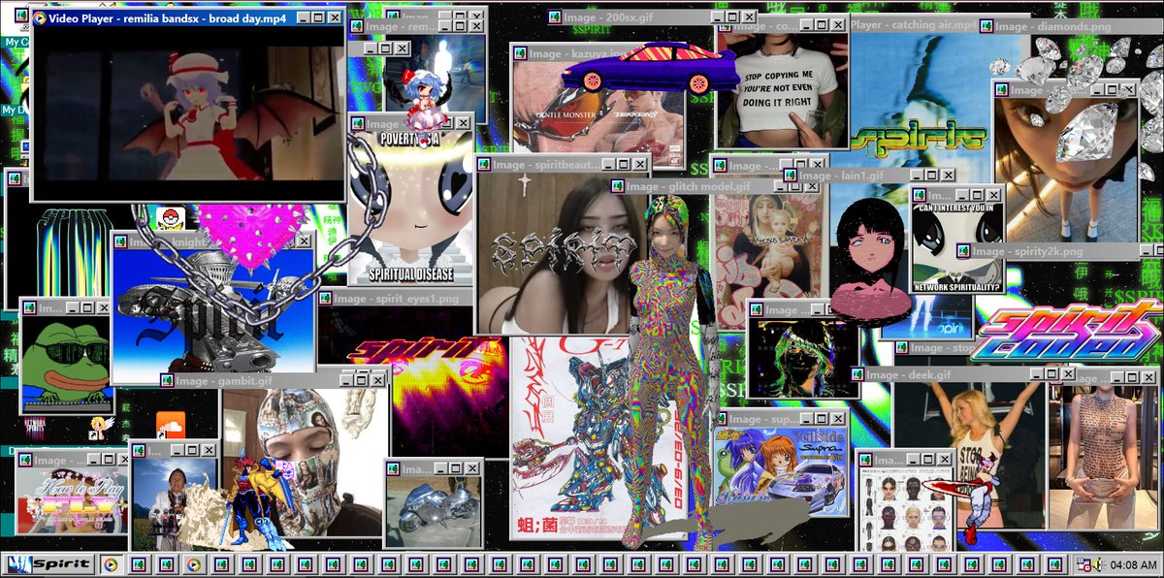Minimize the Image - deek.gif window
The width and height of the screenshot is (1164, 578).
1037,374
